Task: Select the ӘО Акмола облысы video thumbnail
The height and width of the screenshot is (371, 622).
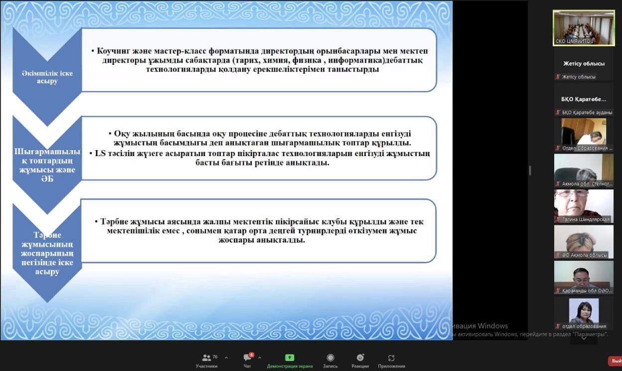Action: (584, 242)
